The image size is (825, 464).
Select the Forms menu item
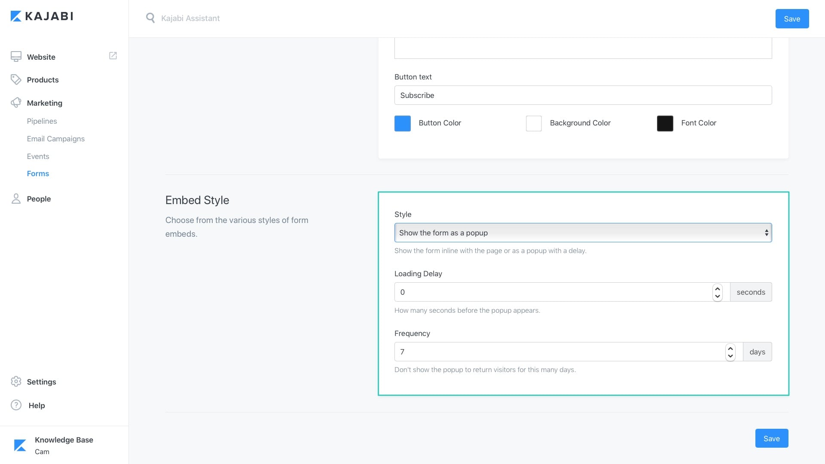[38, 174]
